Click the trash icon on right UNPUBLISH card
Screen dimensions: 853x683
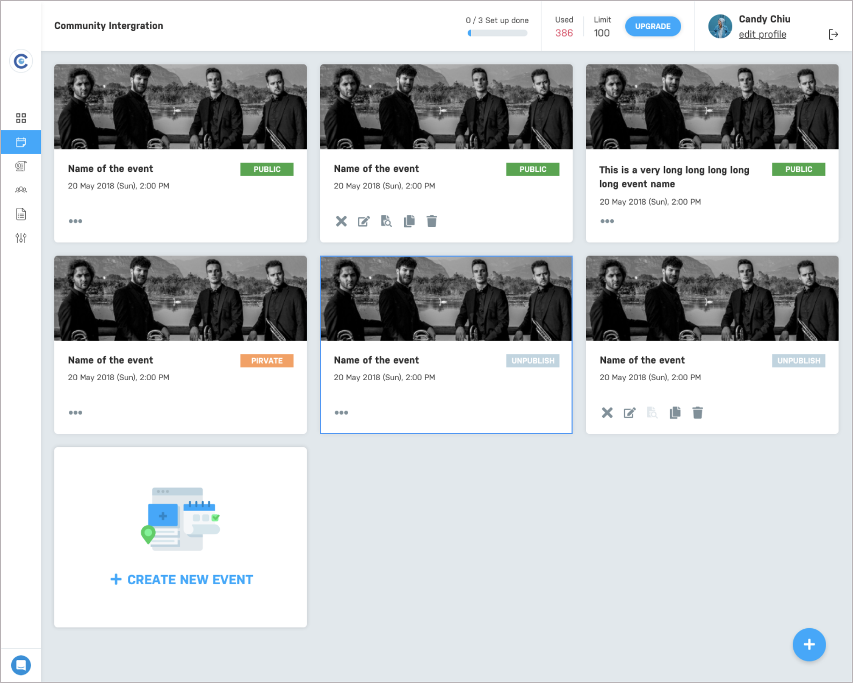697,412
